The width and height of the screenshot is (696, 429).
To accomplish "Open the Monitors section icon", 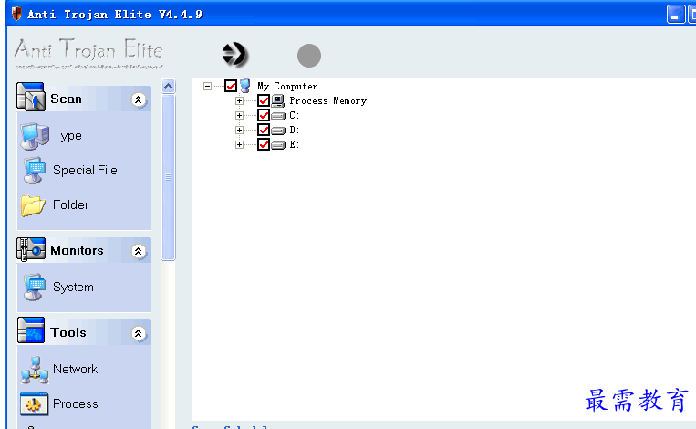I will [31, 249].
